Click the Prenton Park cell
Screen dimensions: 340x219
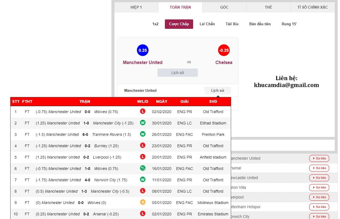click(x=213, y=134)
